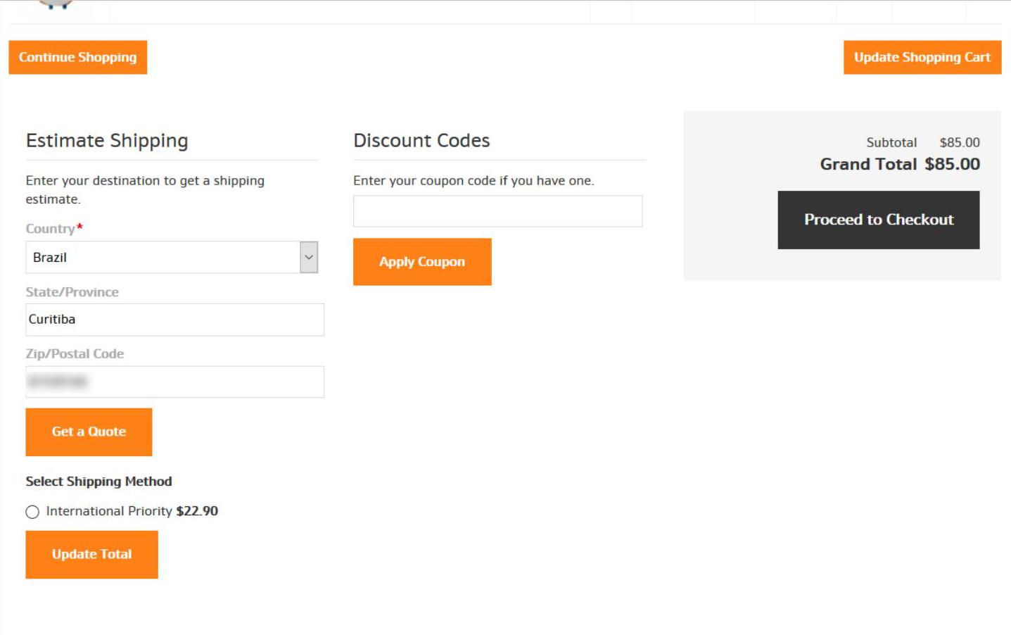Click into the Zip/Postal Code input box
Image resolution: width=1011 pixels, height=635 pixels.
[x=174, y=382]
